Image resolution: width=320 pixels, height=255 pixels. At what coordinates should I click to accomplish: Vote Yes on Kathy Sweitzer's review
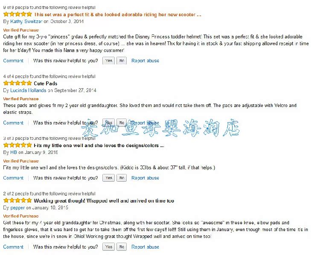click(108, 61)
